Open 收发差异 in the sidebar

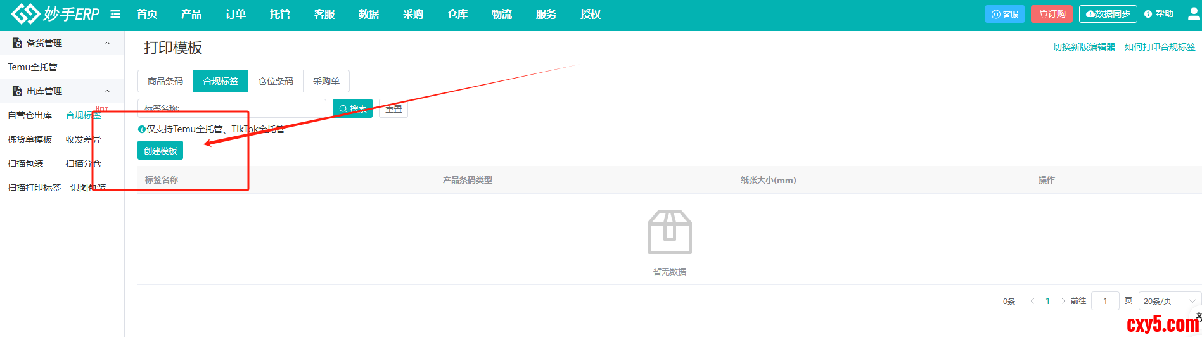pos(83,139)
